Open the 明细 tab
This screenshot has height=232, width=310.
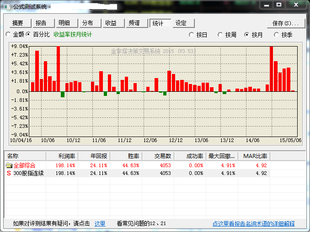(x=67, y=23)
